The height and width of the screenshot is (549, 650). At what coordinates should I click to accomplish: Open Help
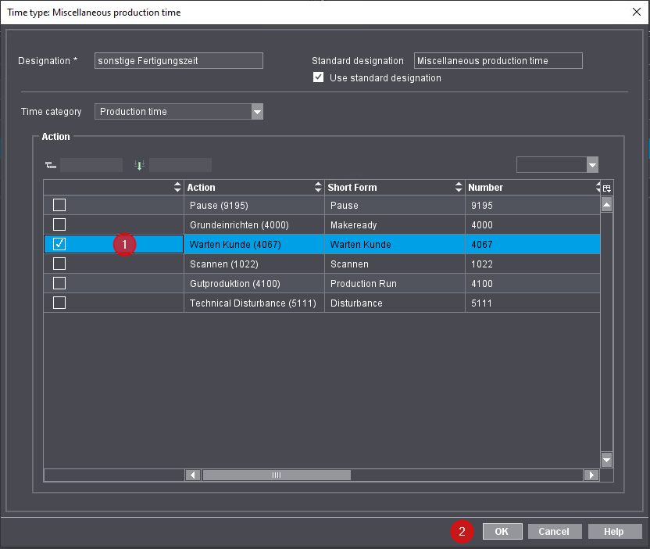(615, 531)
